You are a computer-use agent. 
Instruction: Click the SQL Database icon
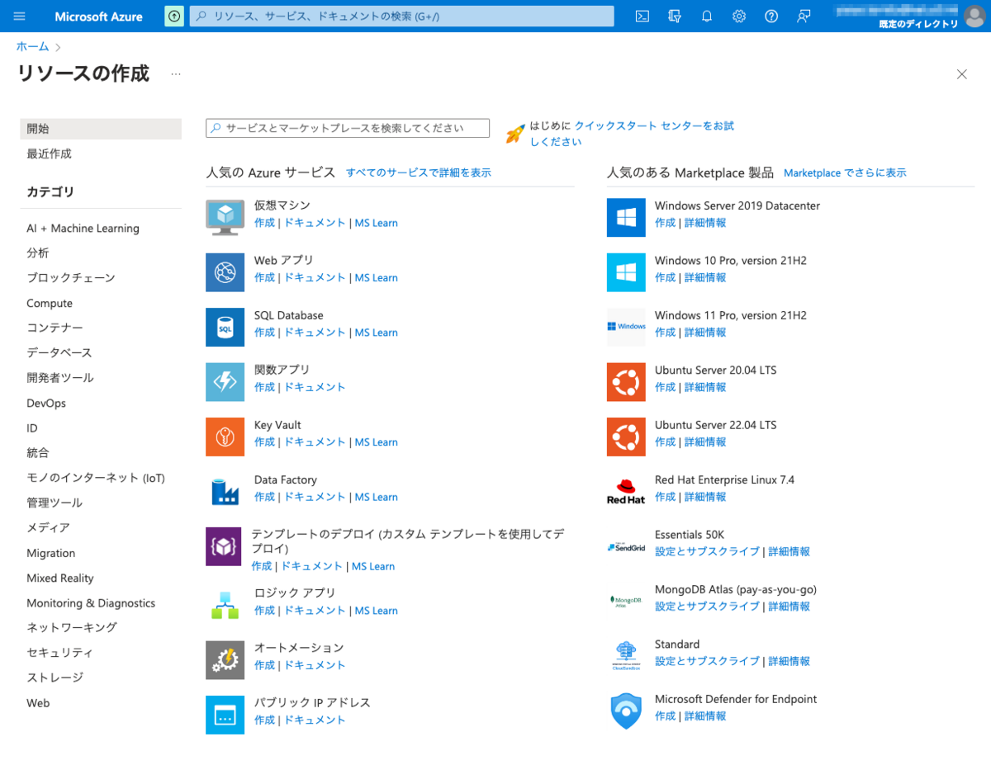coord(225,327)
